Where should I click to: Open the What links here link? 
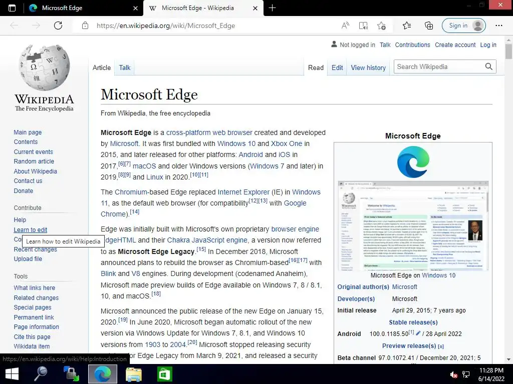click(x=35, y=287)
